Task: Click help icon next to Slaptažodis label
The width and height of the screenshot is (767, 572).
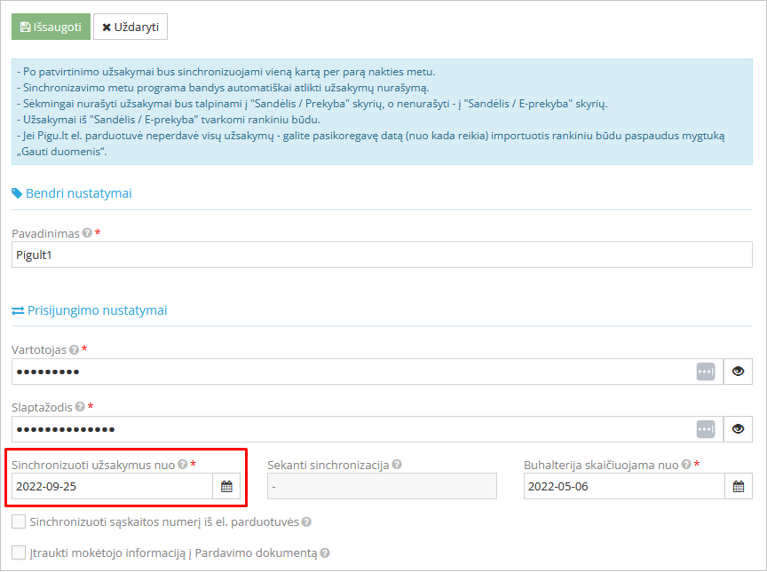Action: pos(80,407)
